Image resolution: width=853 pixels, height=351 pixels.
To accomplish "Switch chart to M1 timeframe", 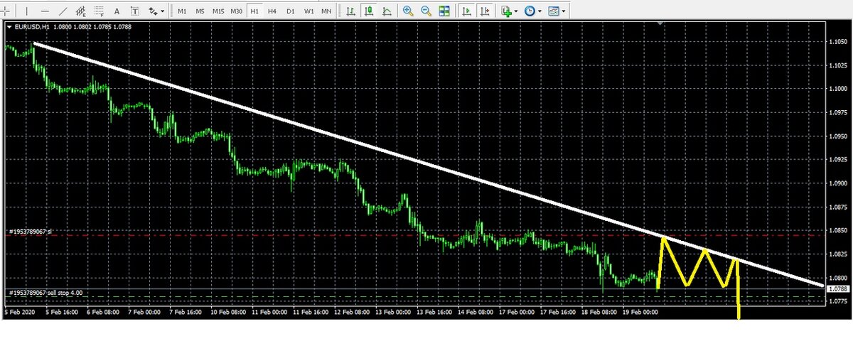I will [x=182, y=11].
